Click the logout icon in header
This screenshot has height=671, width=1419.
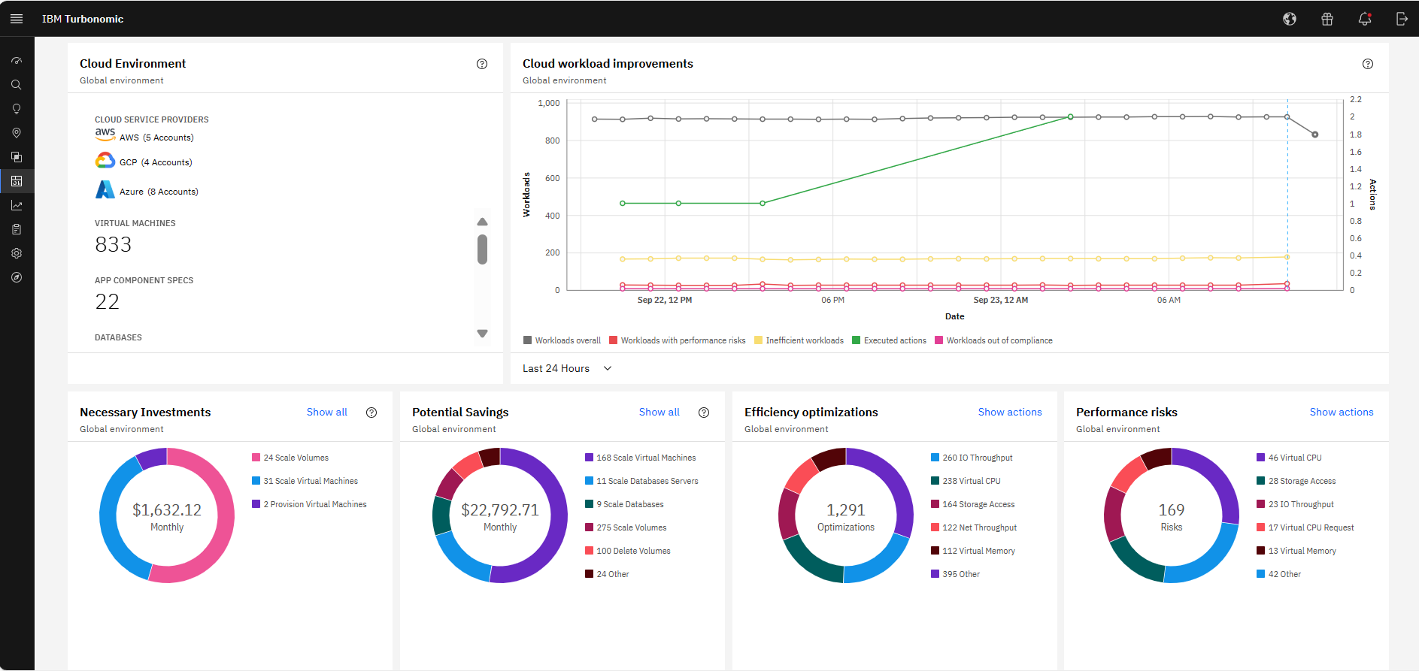(x=1402, y=19)
